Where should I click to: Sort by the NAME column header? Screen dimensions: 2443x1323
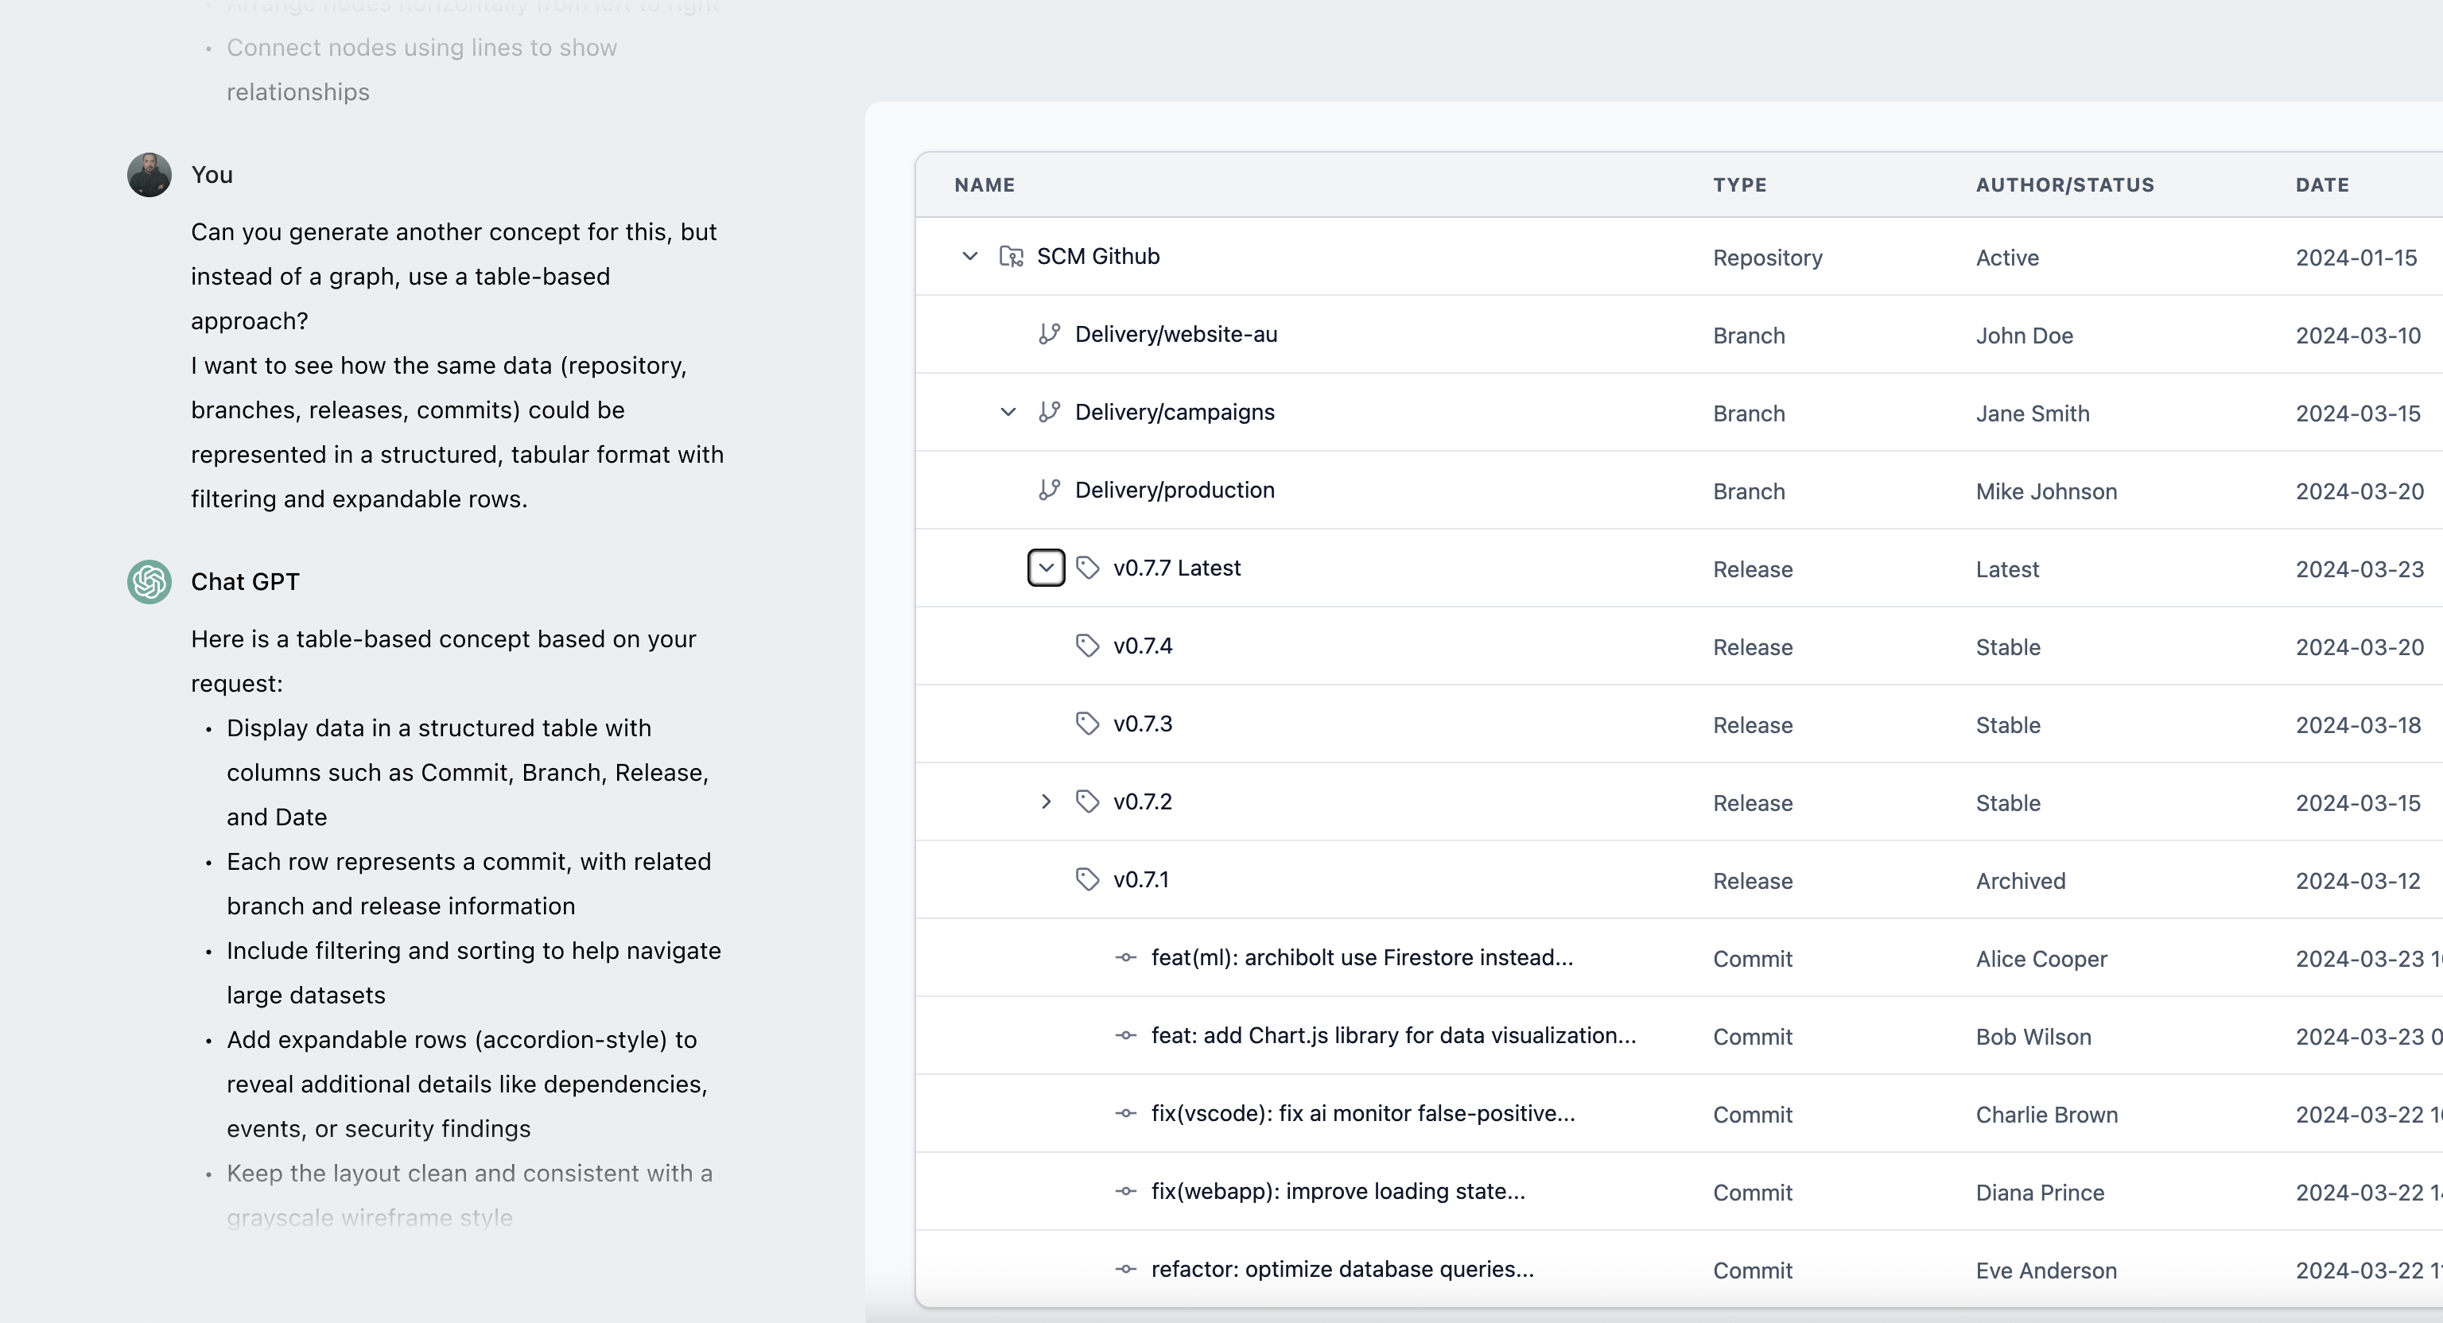point(985,185)
